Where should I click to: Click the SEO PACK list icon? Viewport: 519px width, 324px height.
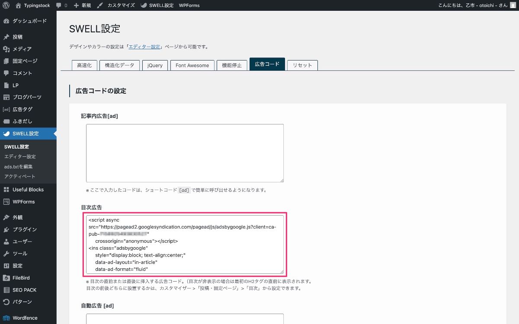tap(6, 290)
